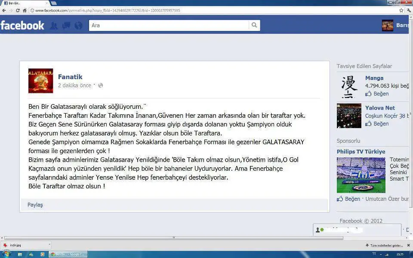Open the Barış profile name in header
The image size is (413, 258).
click(x=403, y=25)
